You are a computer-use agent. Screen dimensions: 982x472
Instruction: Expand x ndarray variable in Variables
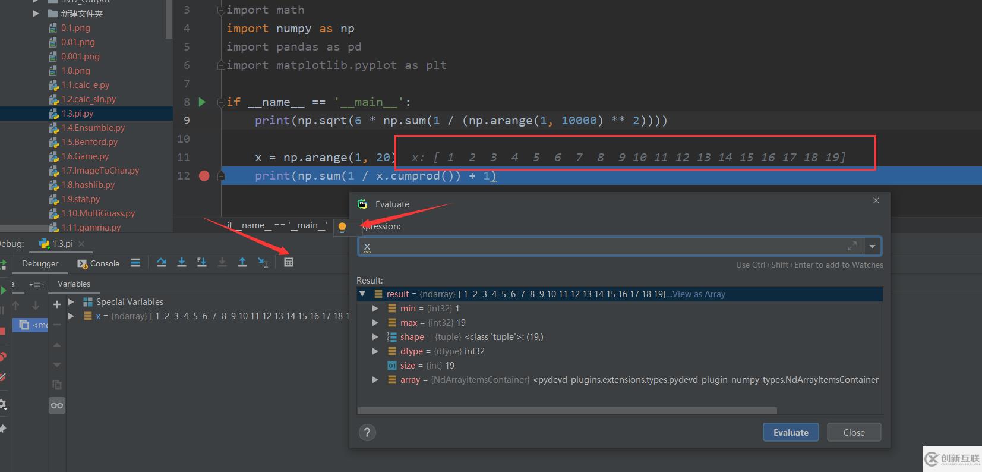(x=71, y=316)
